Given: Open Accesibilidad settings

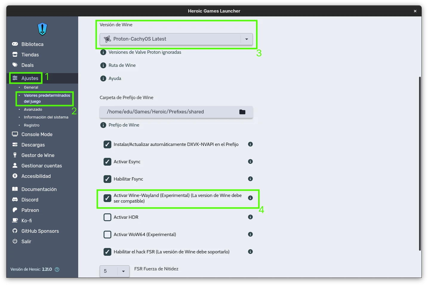Looking at the screenshot, I should (x=36, y=176).
